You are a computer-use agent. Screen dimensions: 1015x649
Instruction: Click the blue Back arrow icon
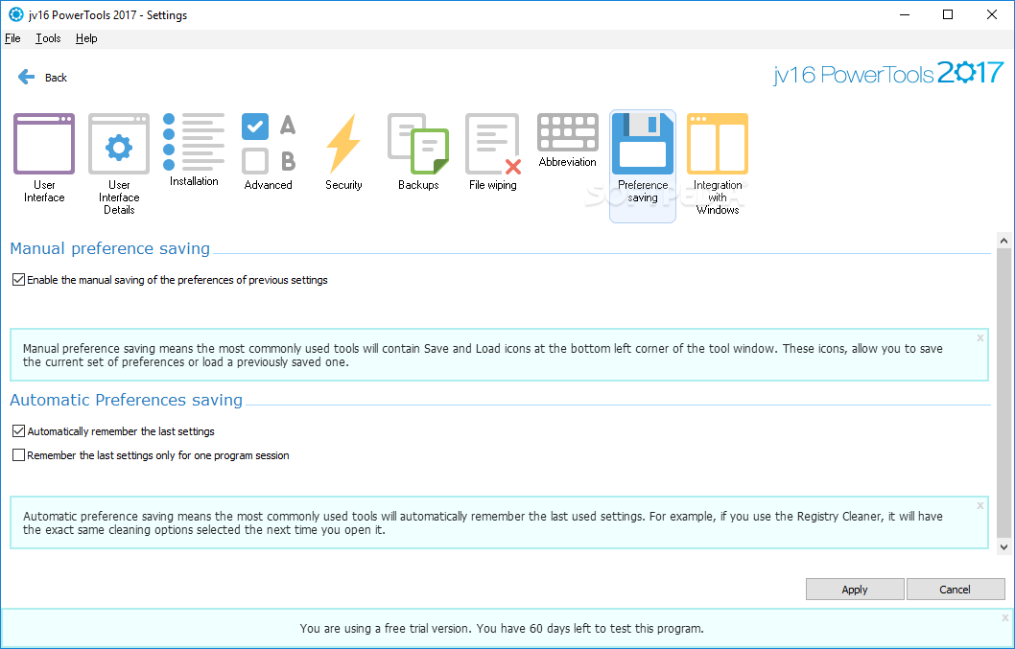click(x=26, y=77)
